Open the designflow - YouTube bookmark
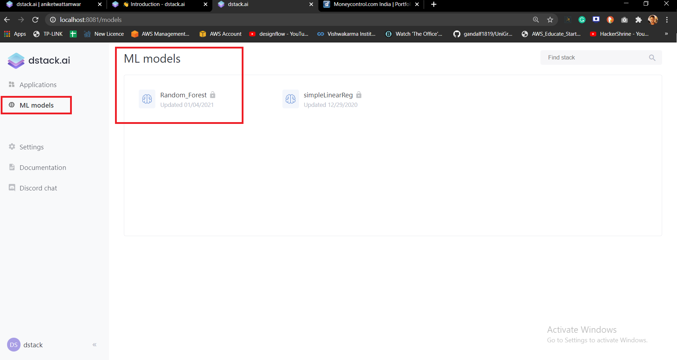677x360 pixels. tap(279, 34)
